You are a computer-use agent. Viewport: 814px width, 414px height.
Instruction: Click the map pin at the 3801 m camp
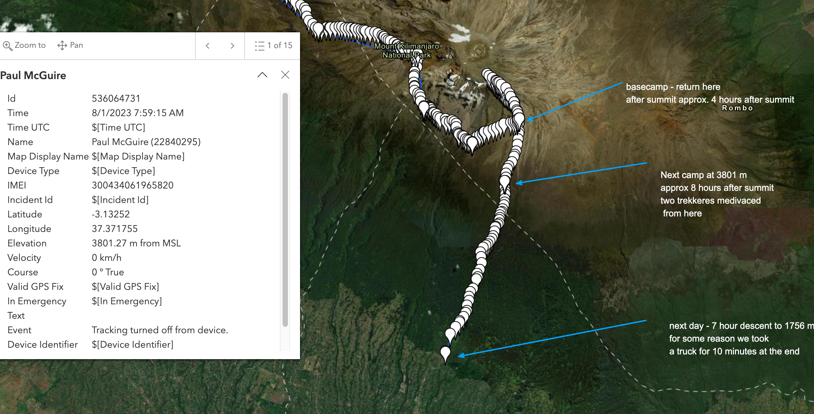click(x=505, y=182)
